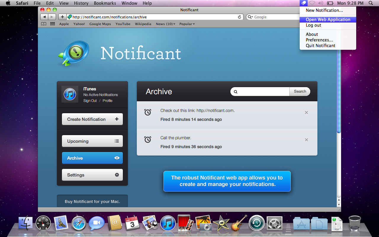Click the alarm clock icon beside 'Call the plumber'
The image size is (379, 237).
click(148, 139)
